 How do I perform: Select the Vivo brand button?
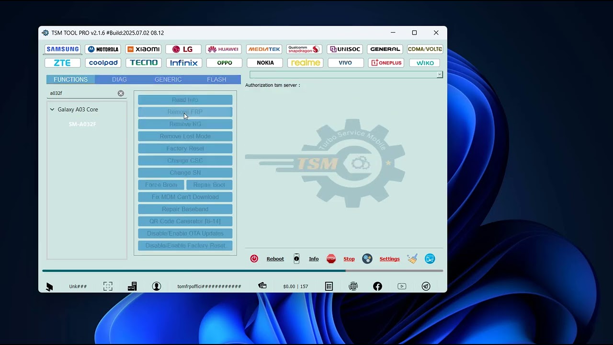[346, 63]
